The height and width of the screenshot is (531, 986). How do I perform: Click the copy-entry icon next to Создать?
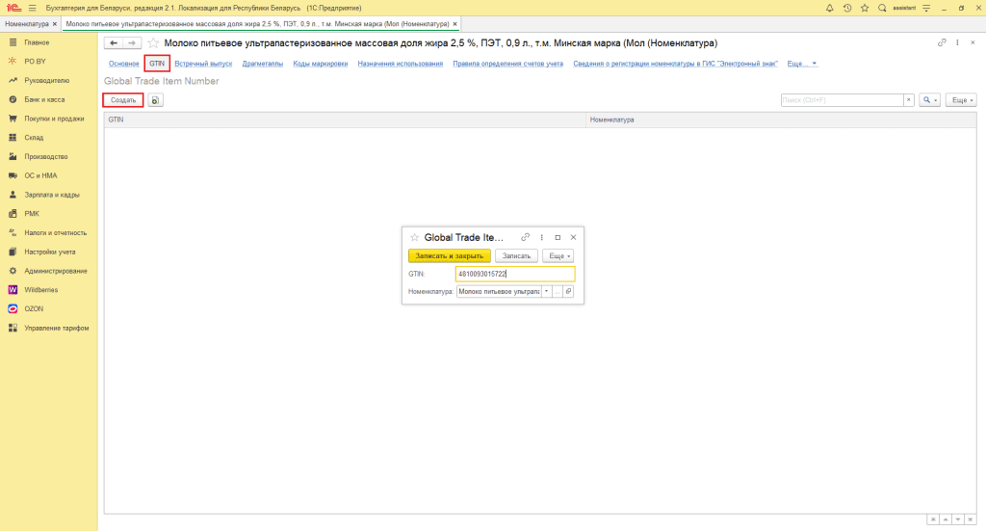(155, 100)
